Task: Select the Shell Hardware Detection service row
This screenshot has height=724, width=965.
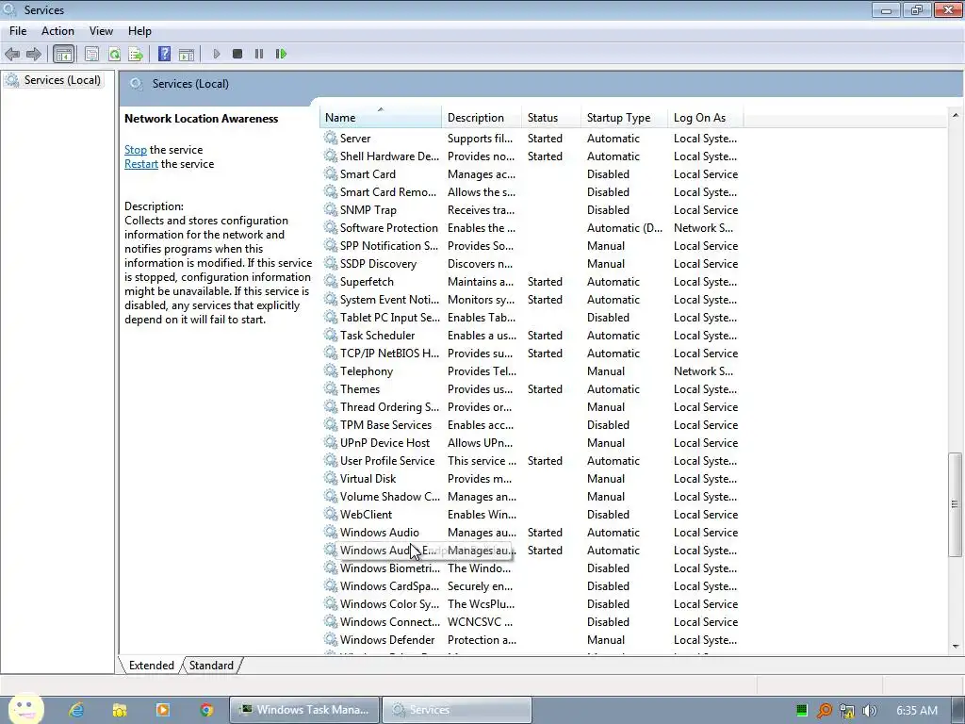Action: (x=532, y=156)
